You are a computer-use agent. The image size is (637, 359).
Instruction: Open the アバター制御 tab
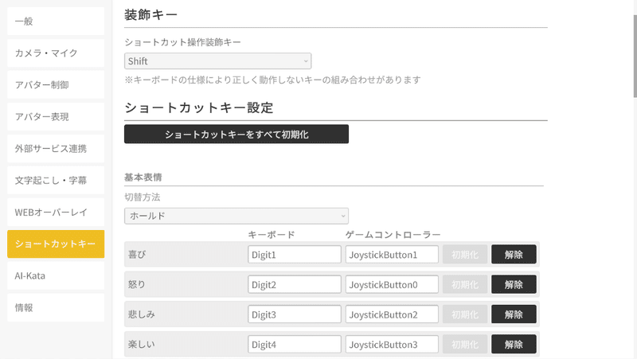pos(56,85)
